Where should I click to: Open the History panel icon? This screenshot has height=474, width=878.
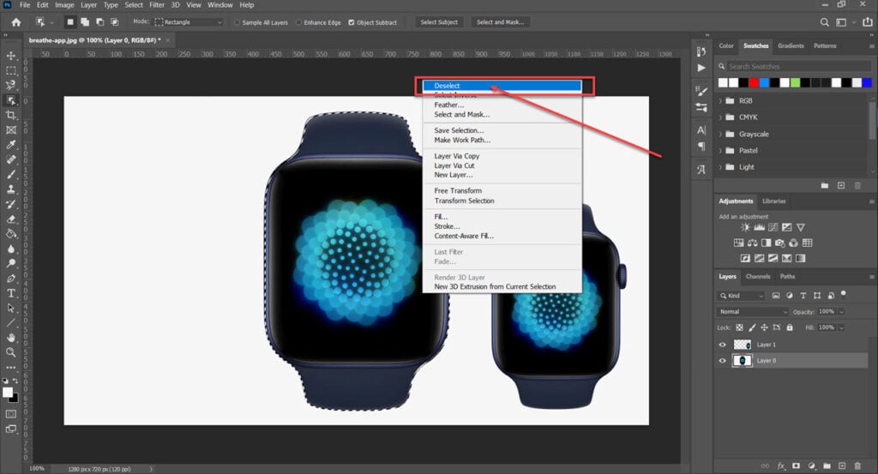(701, 51)
